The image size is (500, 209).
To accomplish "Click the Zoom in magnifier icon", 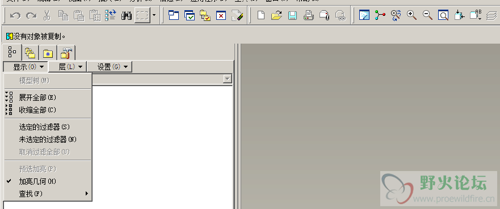I will (x=411, y=15).
